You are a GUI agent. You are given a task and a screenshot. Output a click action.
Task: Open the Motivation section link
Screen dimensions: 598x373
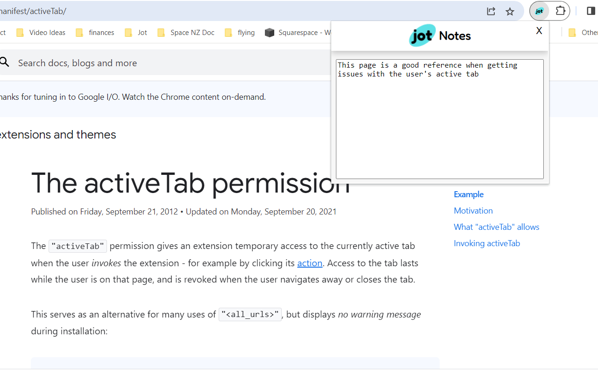click(473, 210)
